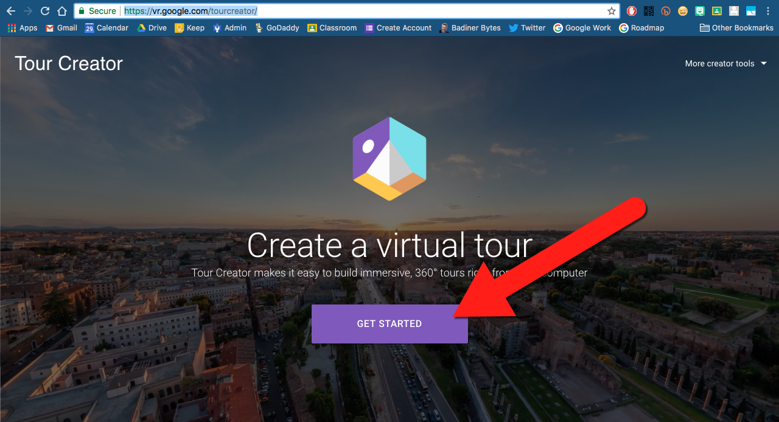Expand the Other Bookmarks folder
This screenshot has height=422, width=779.
pos(736,28)
